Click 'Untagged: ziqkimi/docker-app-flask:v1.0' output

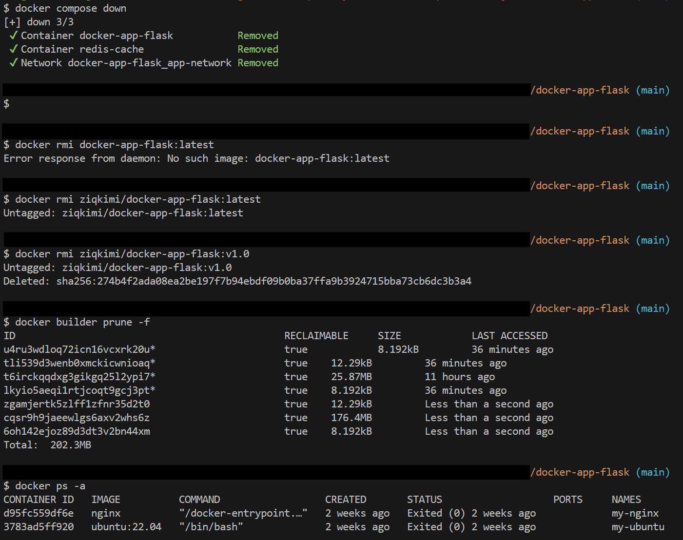pos(117,268)
